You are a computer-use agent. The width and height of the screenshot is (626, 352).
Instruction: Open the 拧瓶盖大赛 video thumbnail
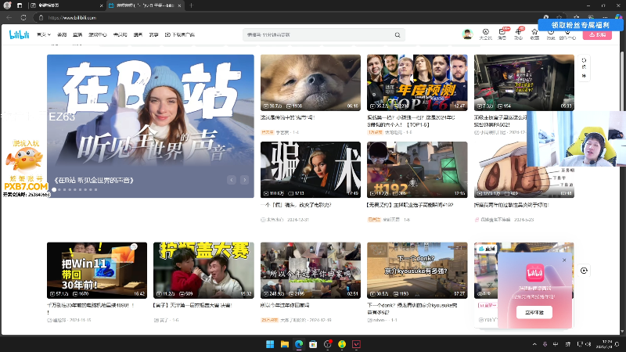203,270
